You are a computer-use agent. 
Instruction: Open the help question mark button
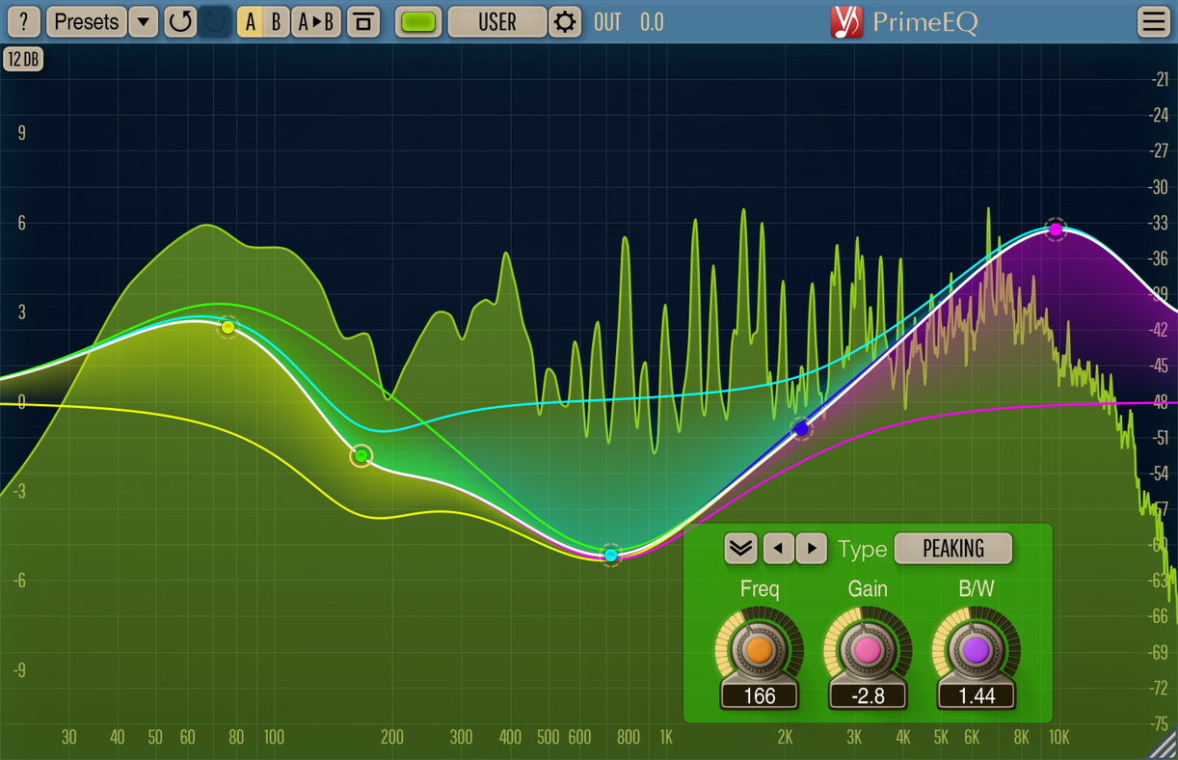coord(23,21)
